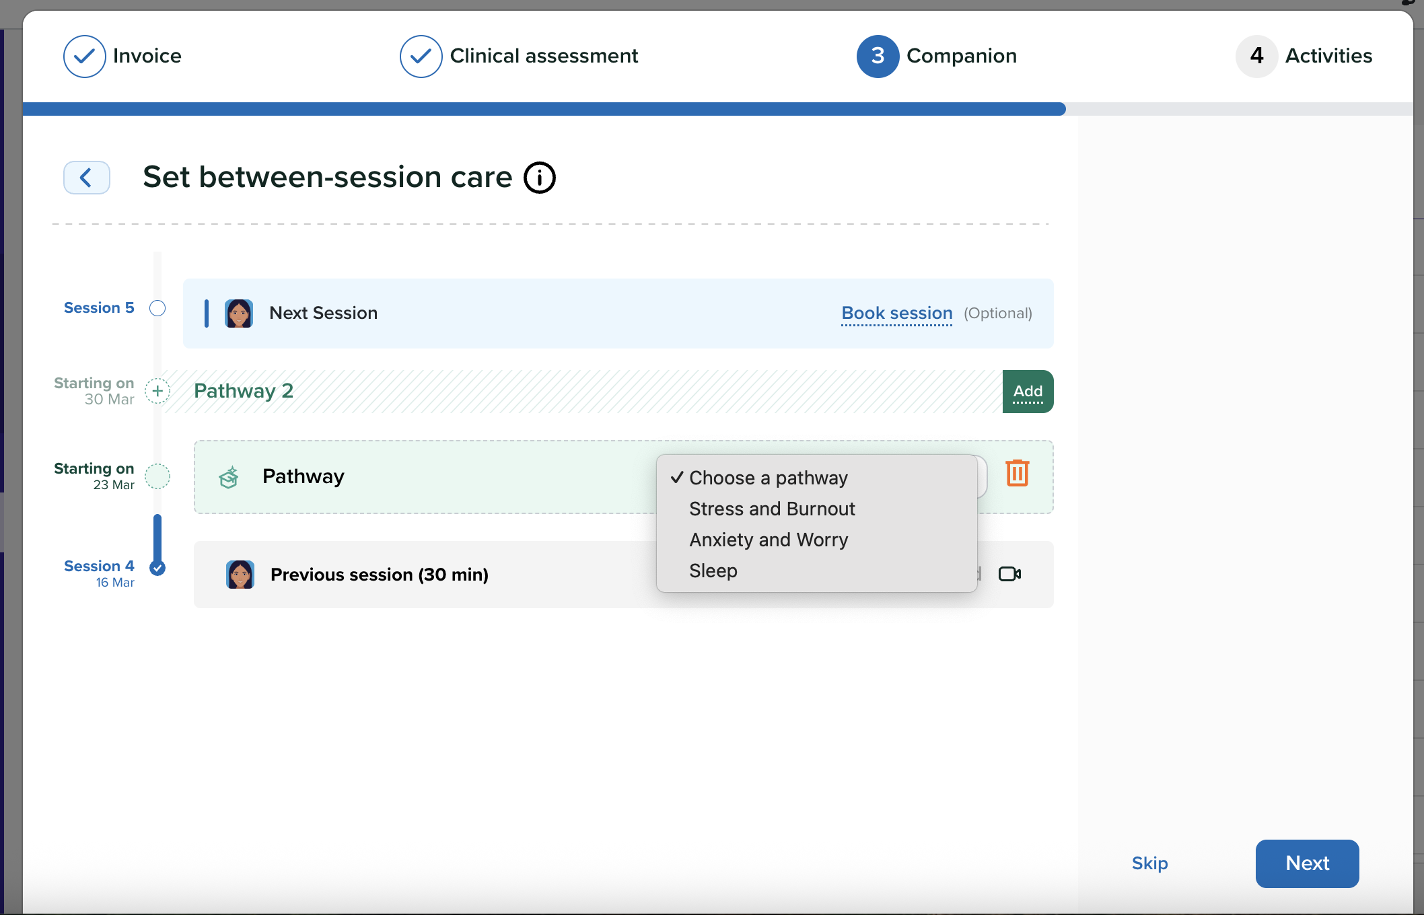Choose Anxiety and Worry from dropdown
This screenshot has height=915, width=1424.
(769, 540)
